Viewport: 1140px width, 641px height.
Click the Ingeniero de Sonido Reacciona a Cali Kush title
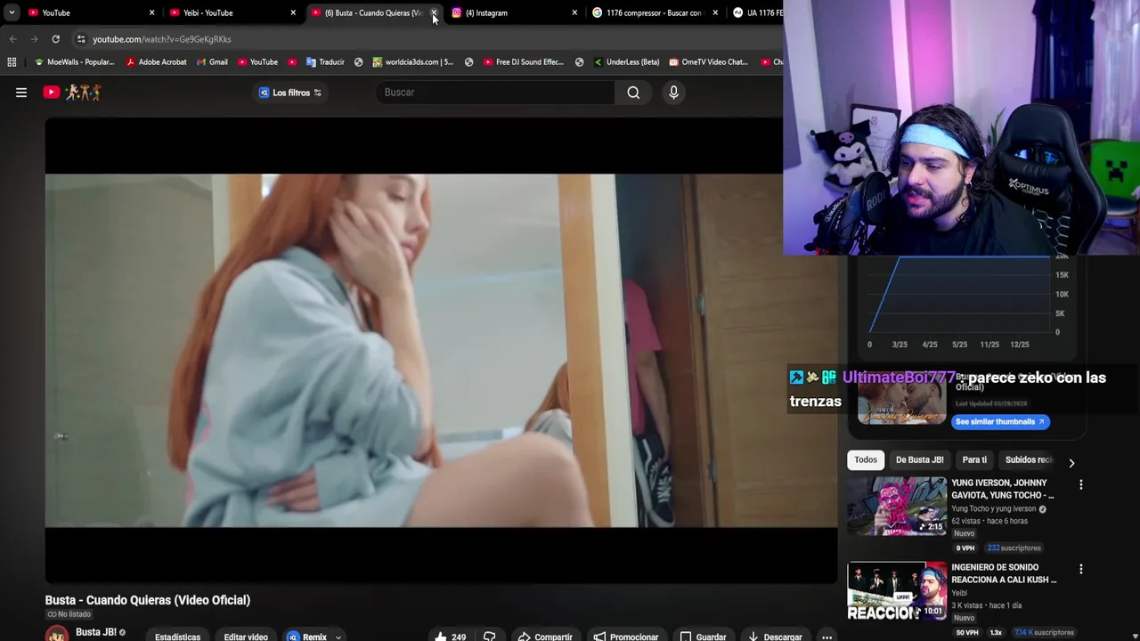pos(1004,573)
